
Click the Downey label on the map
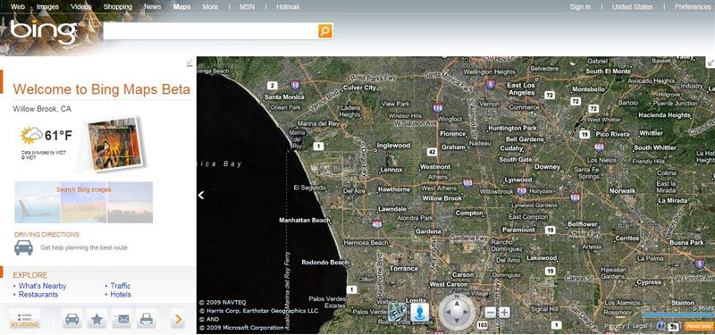click(547, 167)
